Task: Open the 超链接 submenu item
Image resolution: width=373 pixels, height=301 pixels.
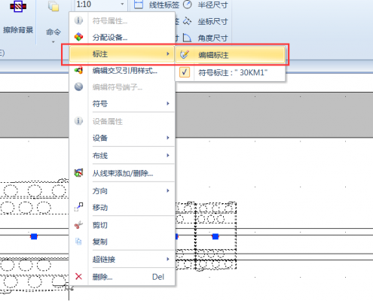Action: tap(131, 259)
